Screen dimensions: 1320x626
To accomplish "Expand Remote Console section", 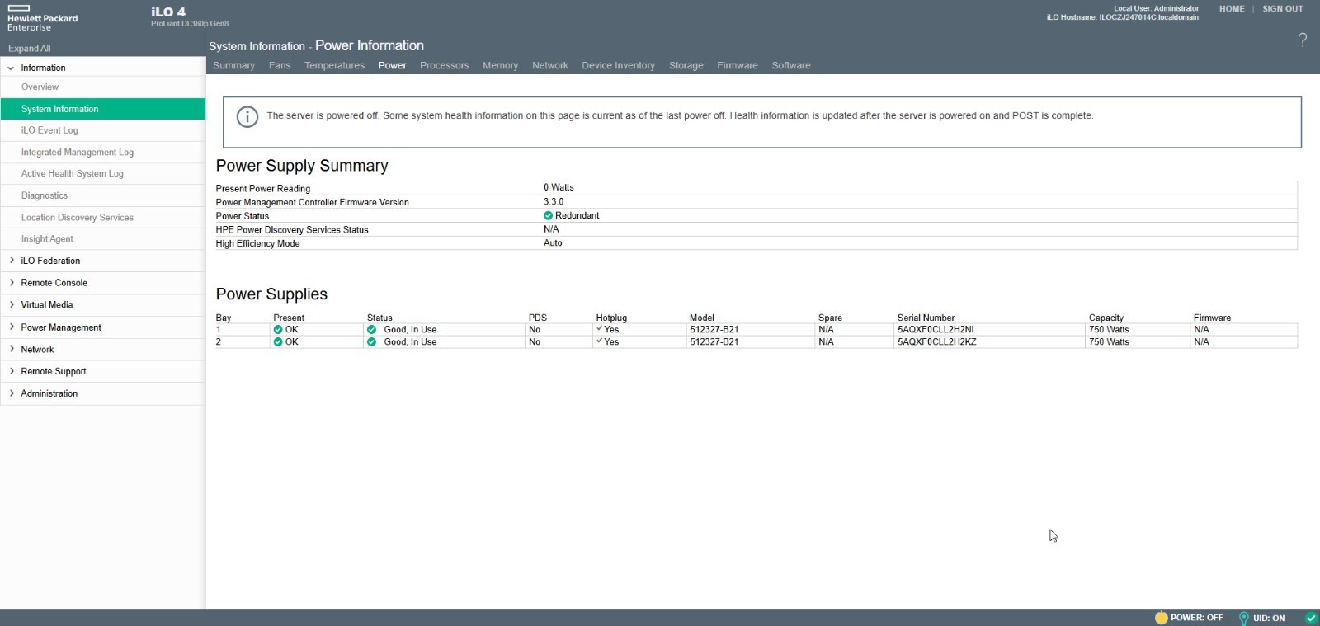I will [11, 283].
